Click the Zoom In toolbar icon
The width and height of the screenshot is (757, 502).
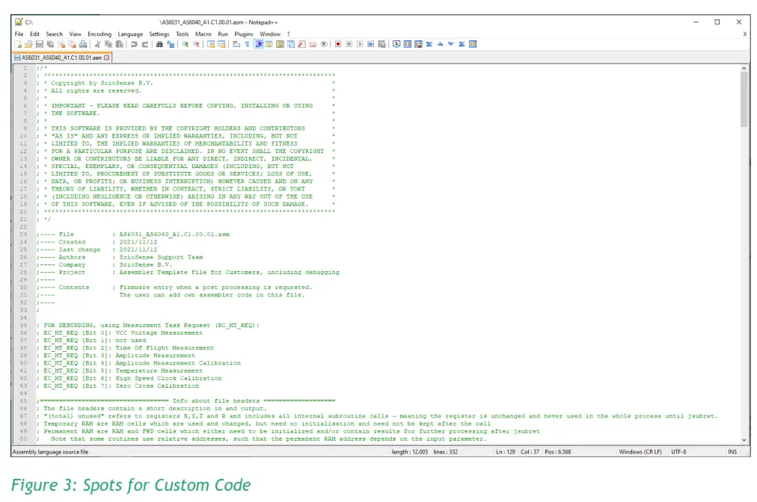click(185, 45)
